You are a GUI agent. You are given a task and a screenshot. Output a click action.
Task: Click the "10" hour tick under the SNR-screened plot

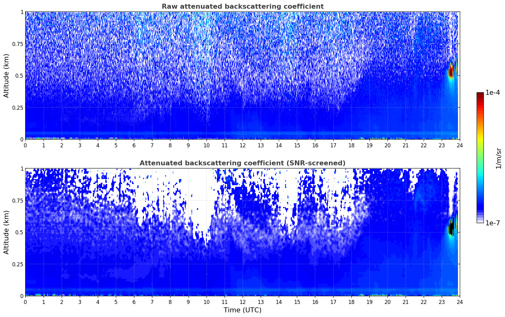(x=207, y=302)
